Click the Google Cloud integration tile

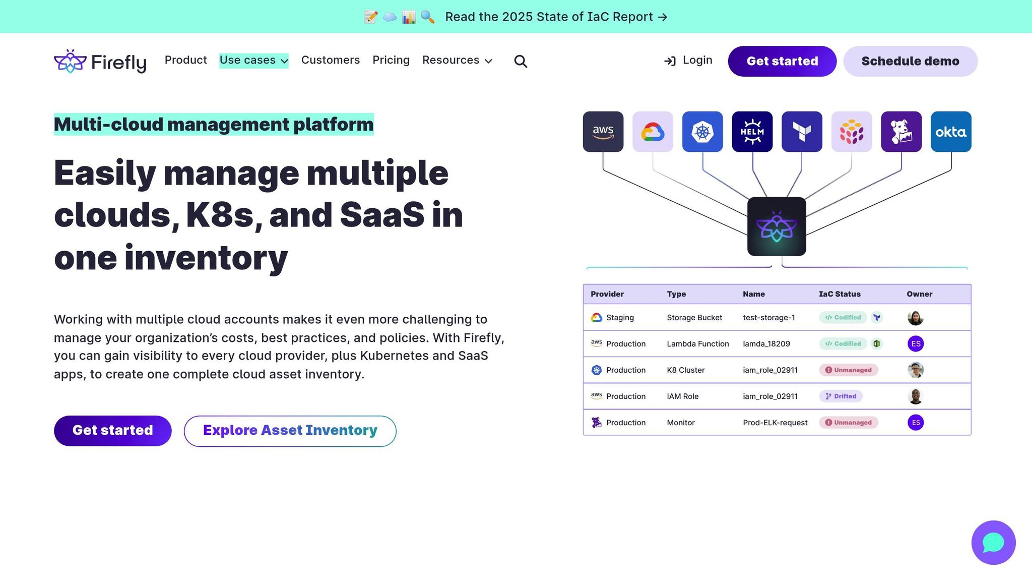pos(653,132)
